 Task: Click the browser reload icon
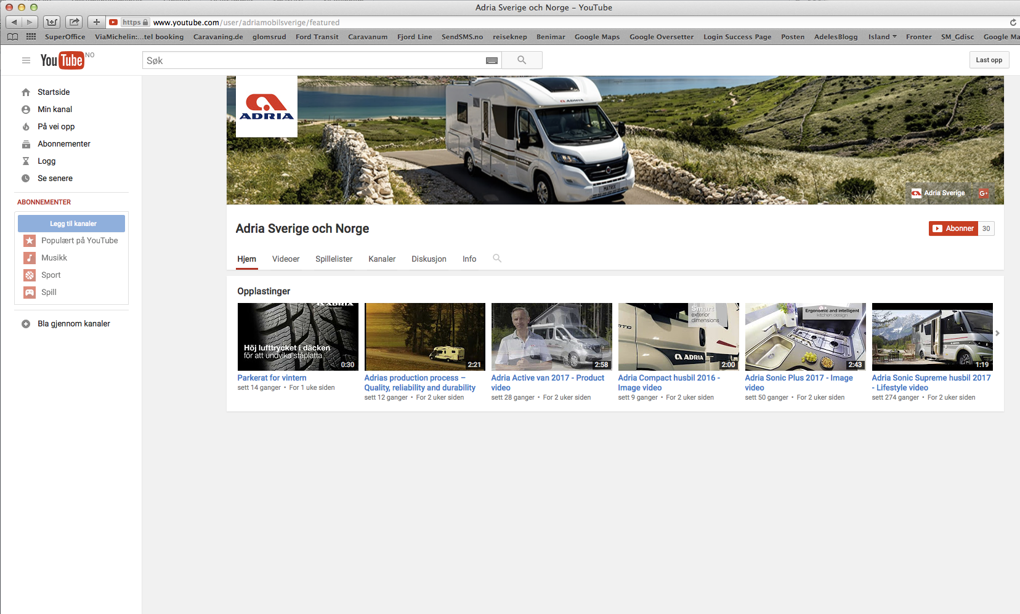(1013, 22)
